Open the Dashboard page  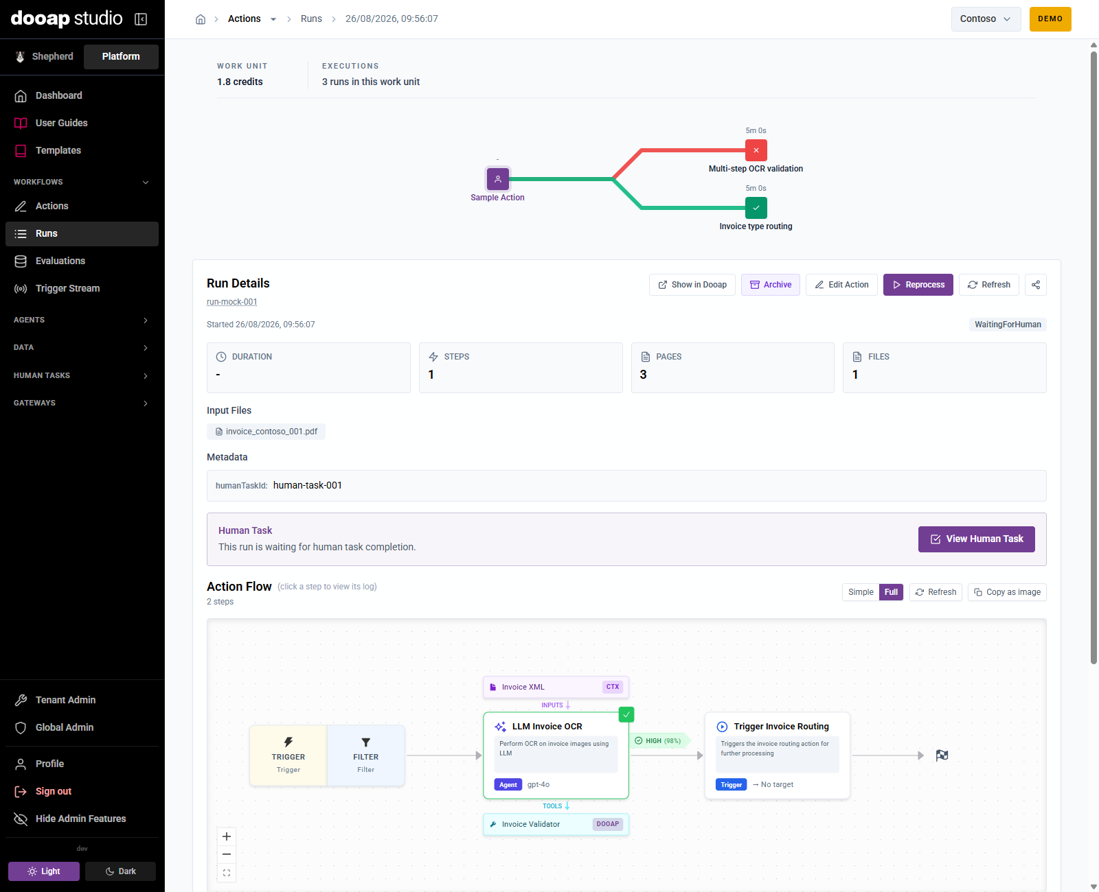82,95
